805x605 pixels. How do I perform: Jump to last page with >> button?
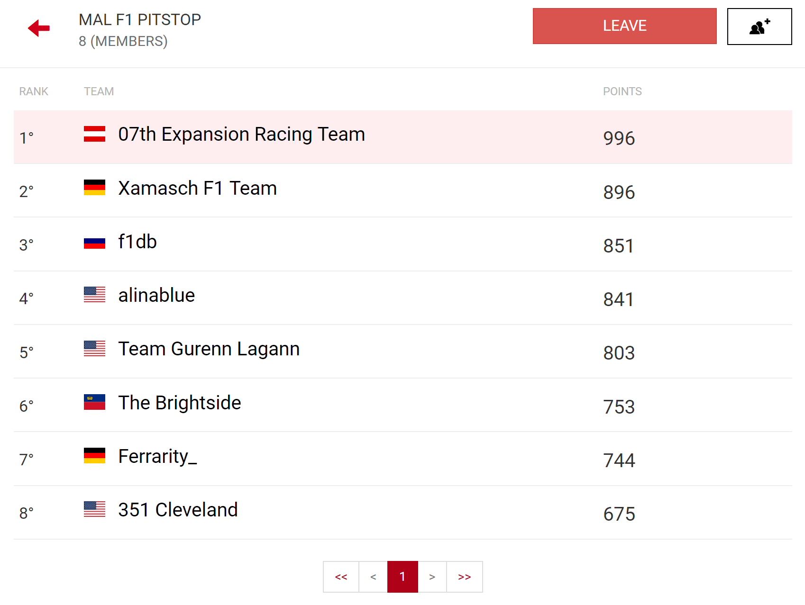464,577
